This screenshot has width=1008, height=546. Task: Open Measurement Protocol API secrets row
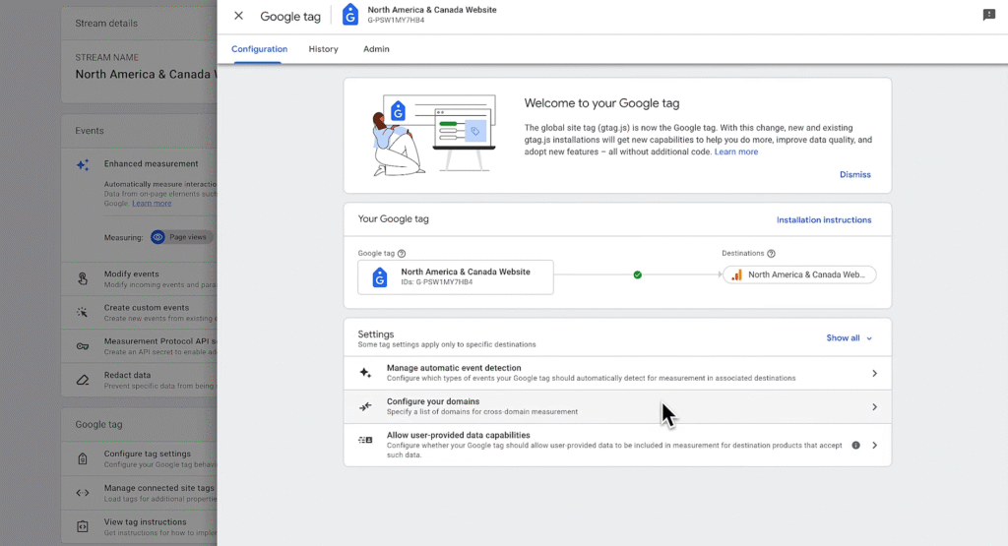tap(140, 346)
